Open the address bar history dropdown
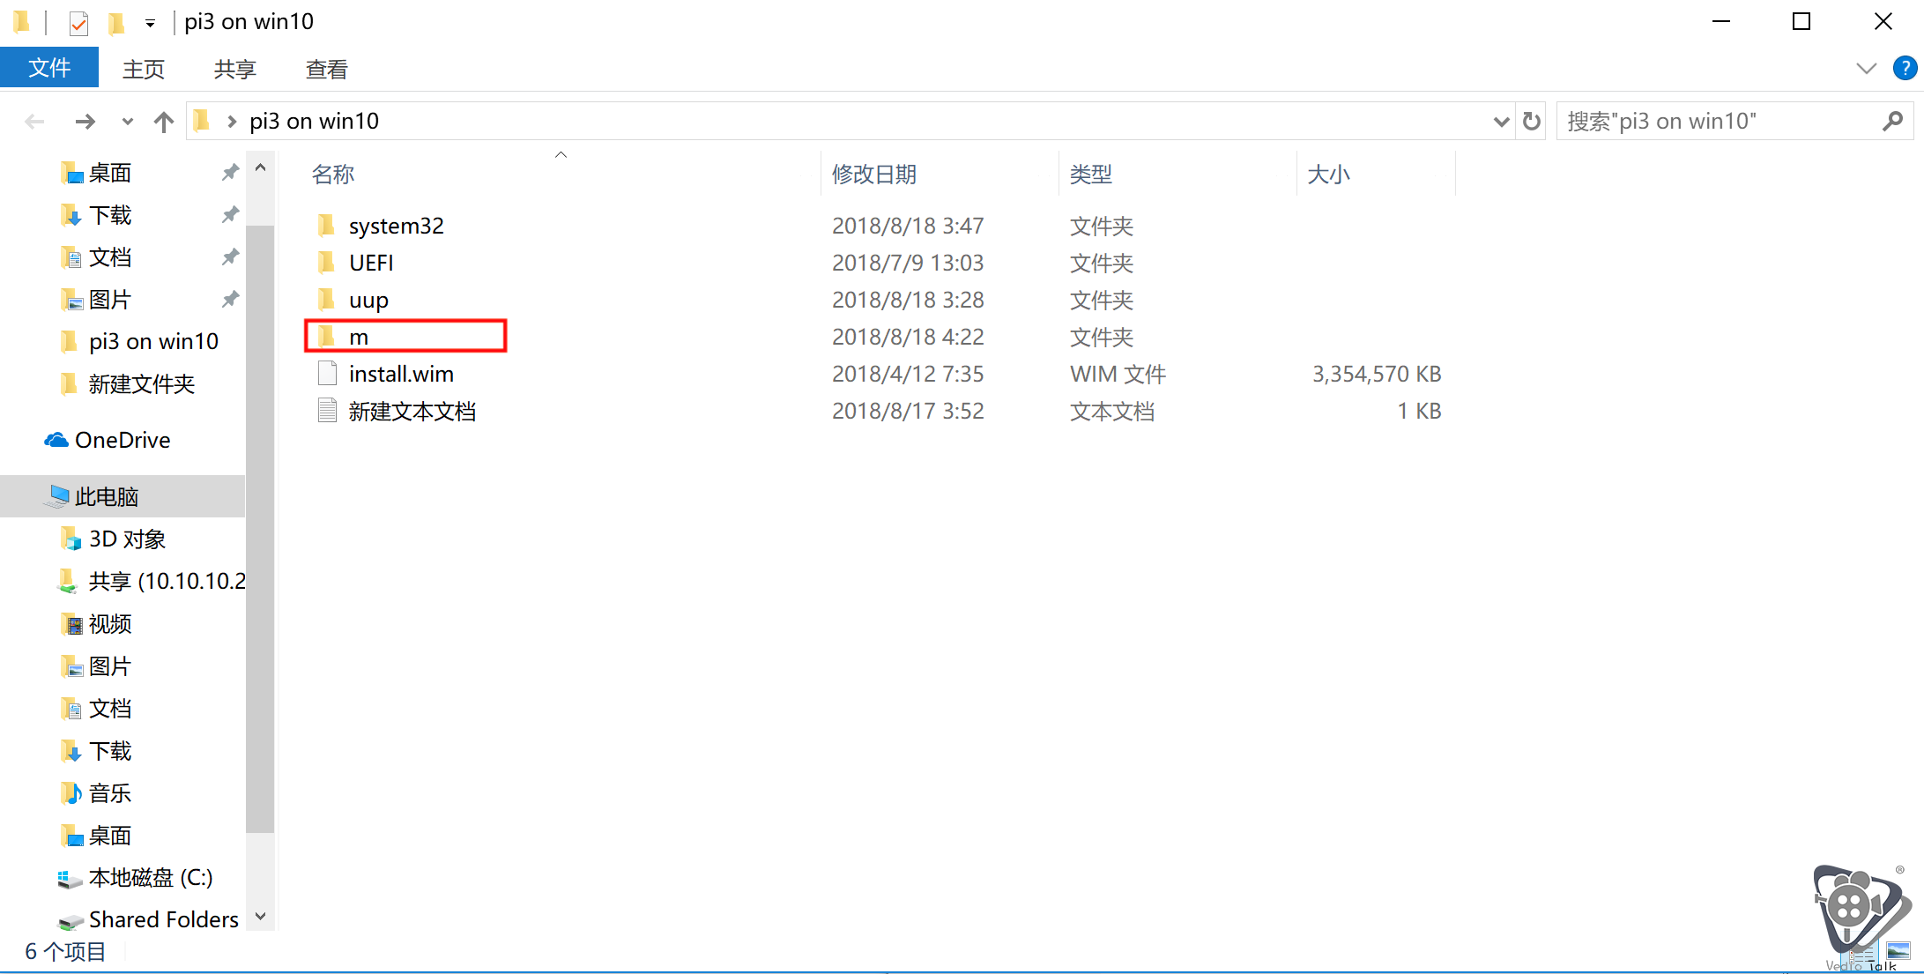The width and height of the screenshot is (1924, 974). [1500, 122]
